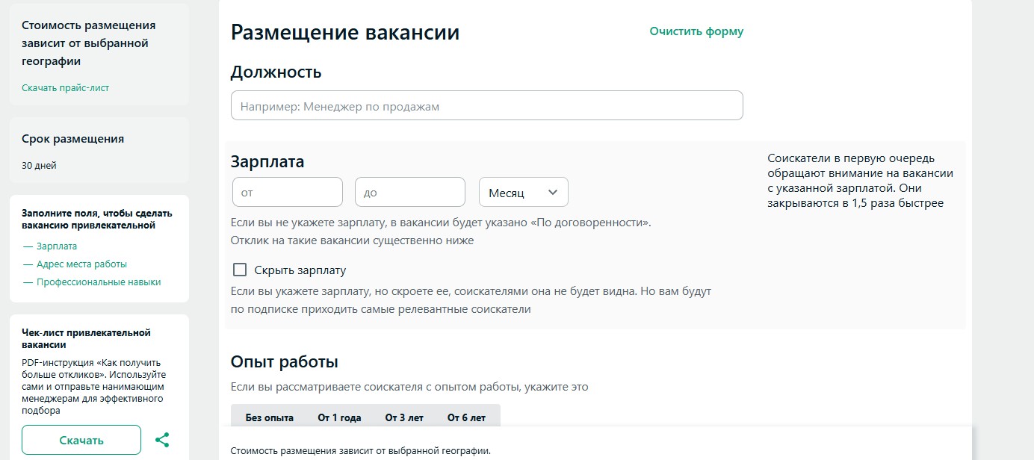Click the share icon next to Скачать
The width and height of the screenshot is (1034, 460).
click(x=162, y=440)
